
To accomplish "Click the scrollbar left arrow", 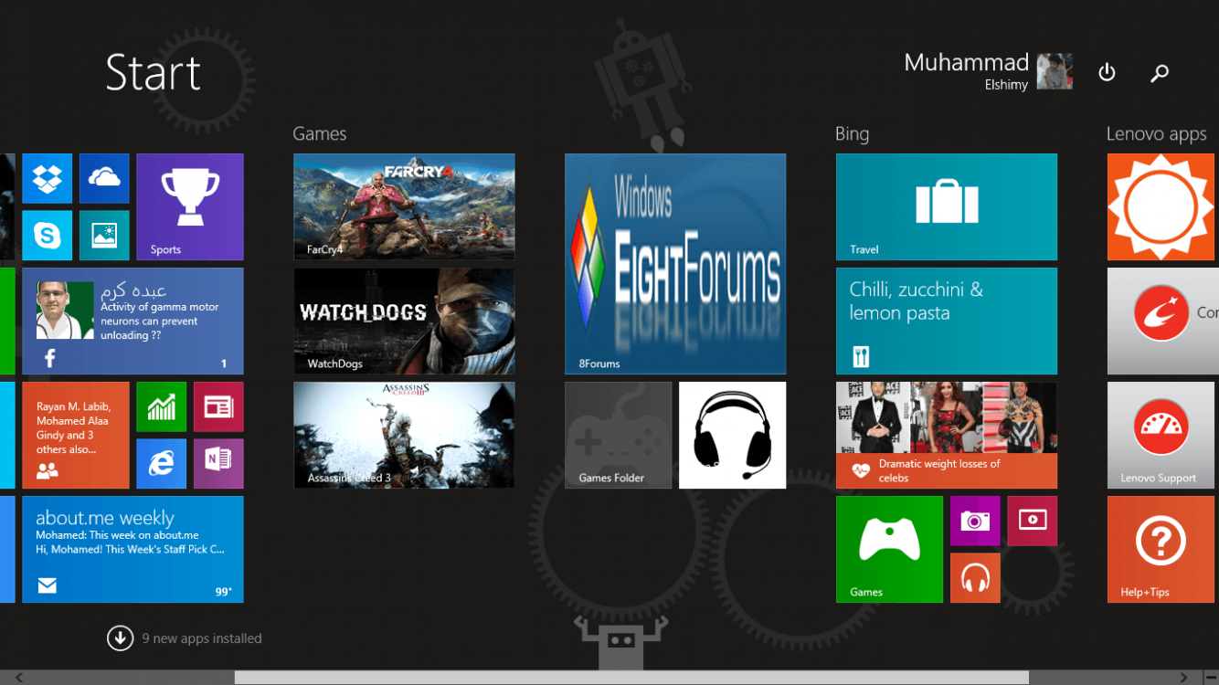I will point(18,678).
